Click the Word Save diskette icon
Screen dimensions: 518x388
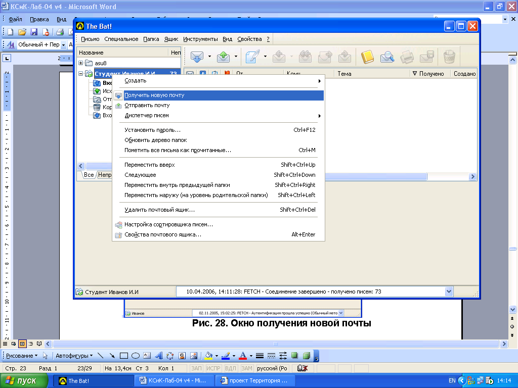[34, 32]
